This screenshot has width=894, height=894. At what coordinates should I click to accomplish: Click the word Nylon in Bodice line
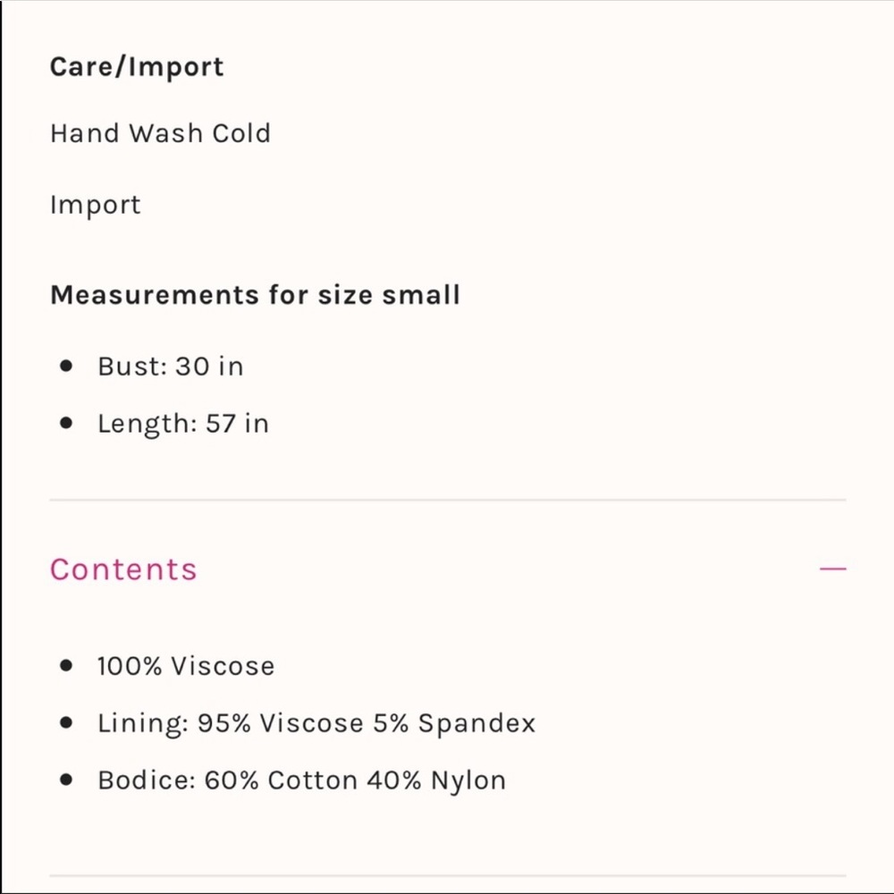tap(468, 780)
